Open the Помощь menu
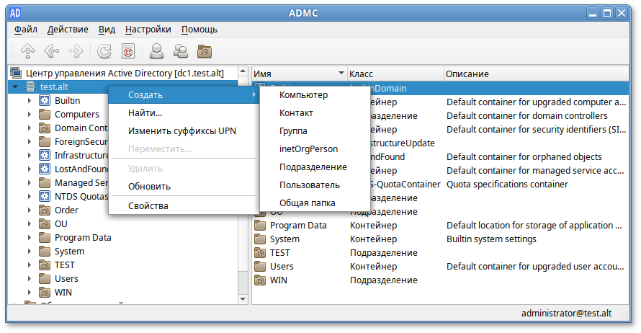This screenshot has width=641, height=333. (x=200, y=30)
